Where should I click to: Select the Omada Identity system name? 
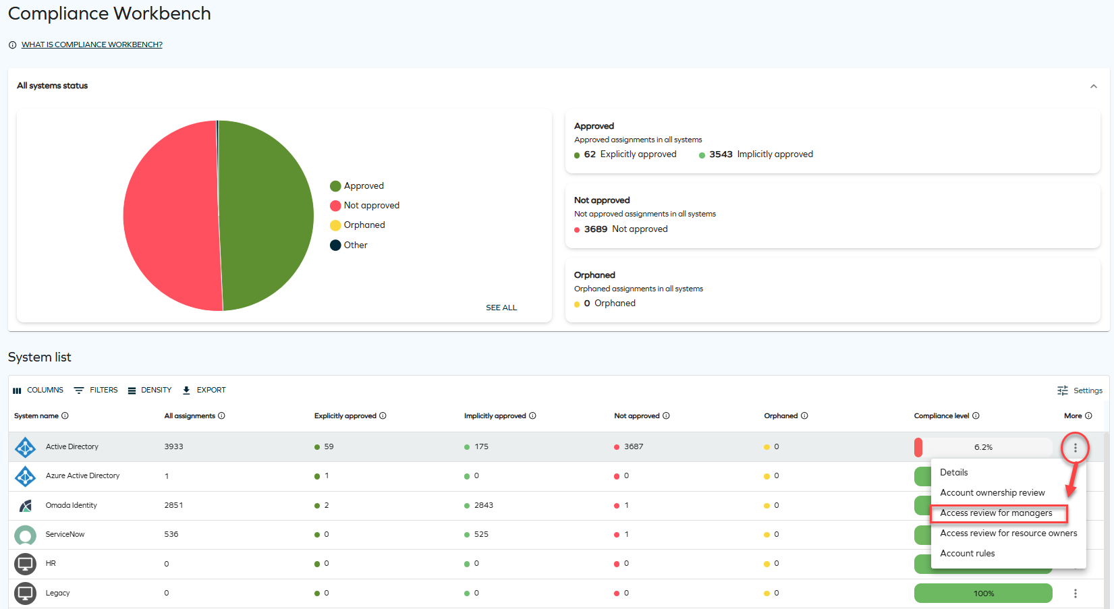71,506
